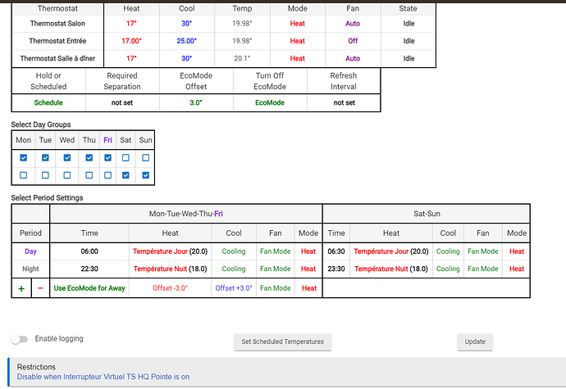Click the green plus add period icon
This screenshot has height=389, width=566.
tap(21, 288)
